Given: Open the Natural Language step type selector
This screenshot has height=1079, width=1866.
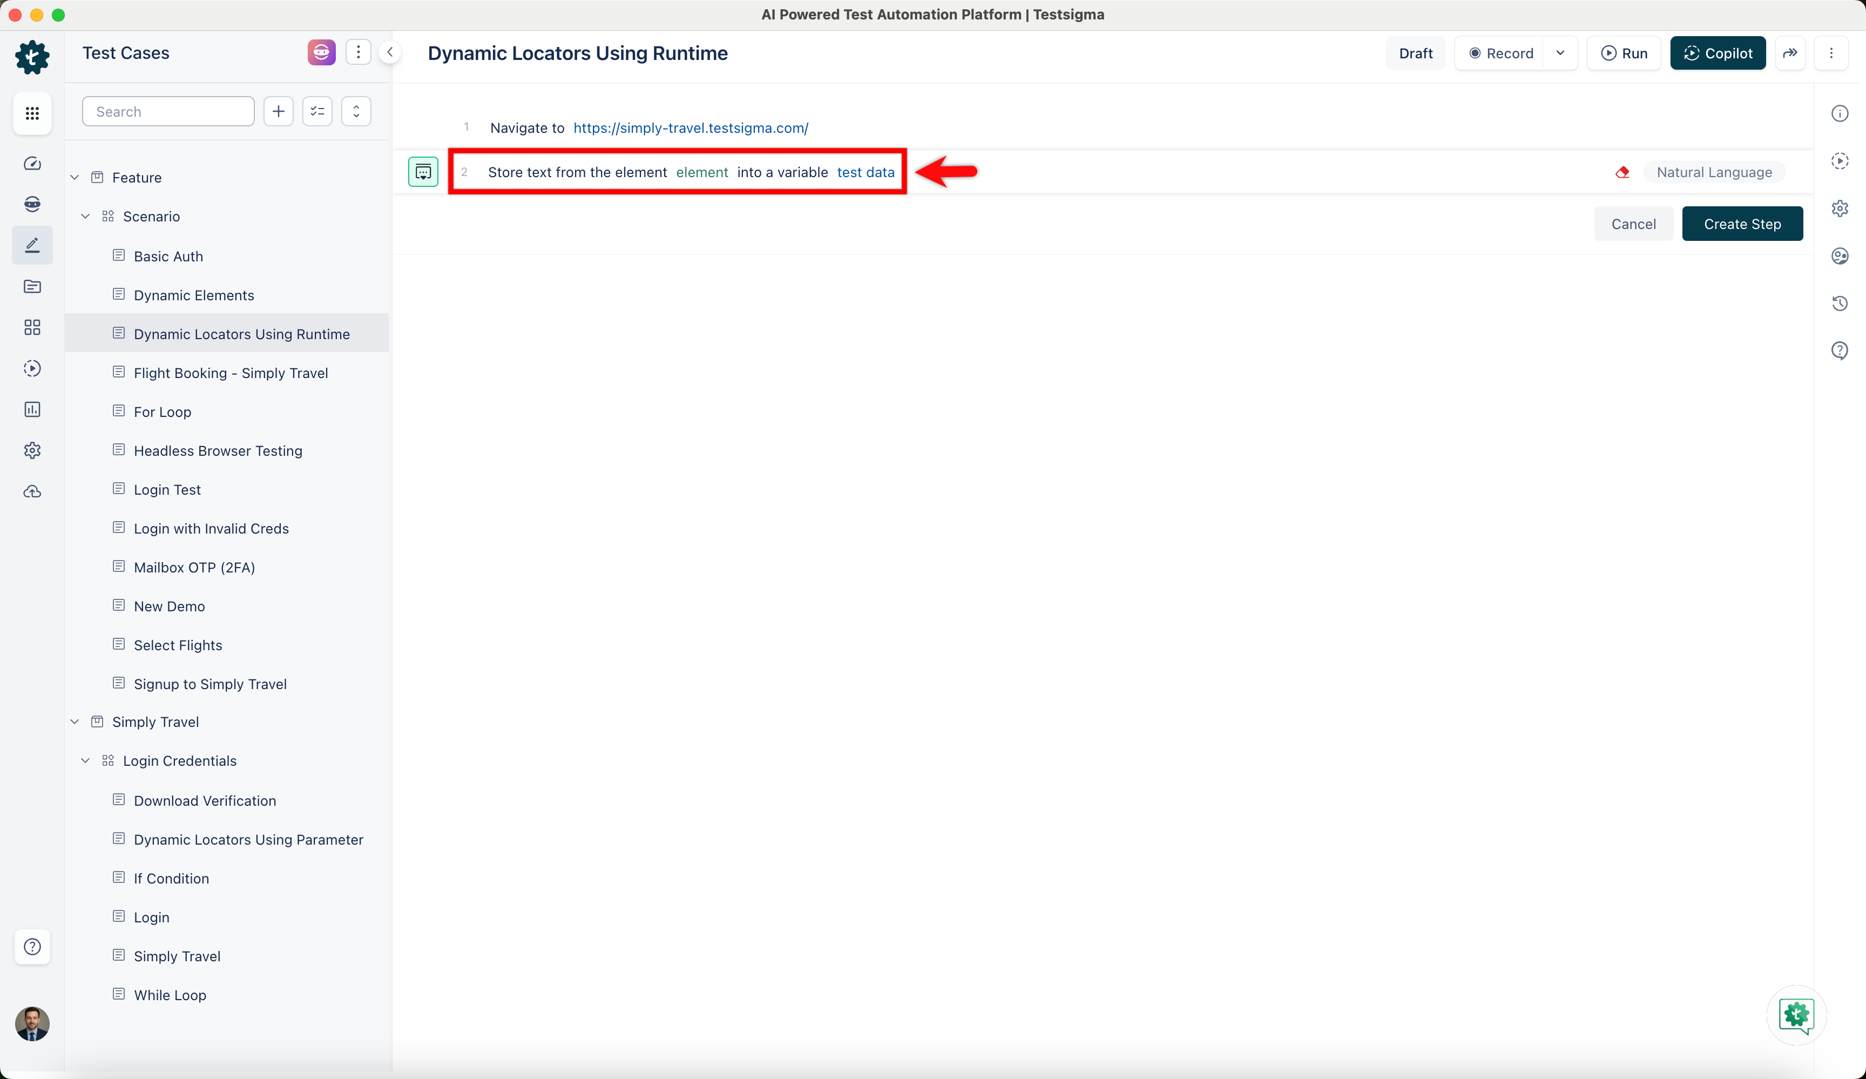Looking at the screenshot, I should coord(1714,172).
